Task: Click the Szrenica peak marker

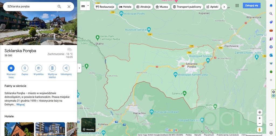Action: pos(184,93)
